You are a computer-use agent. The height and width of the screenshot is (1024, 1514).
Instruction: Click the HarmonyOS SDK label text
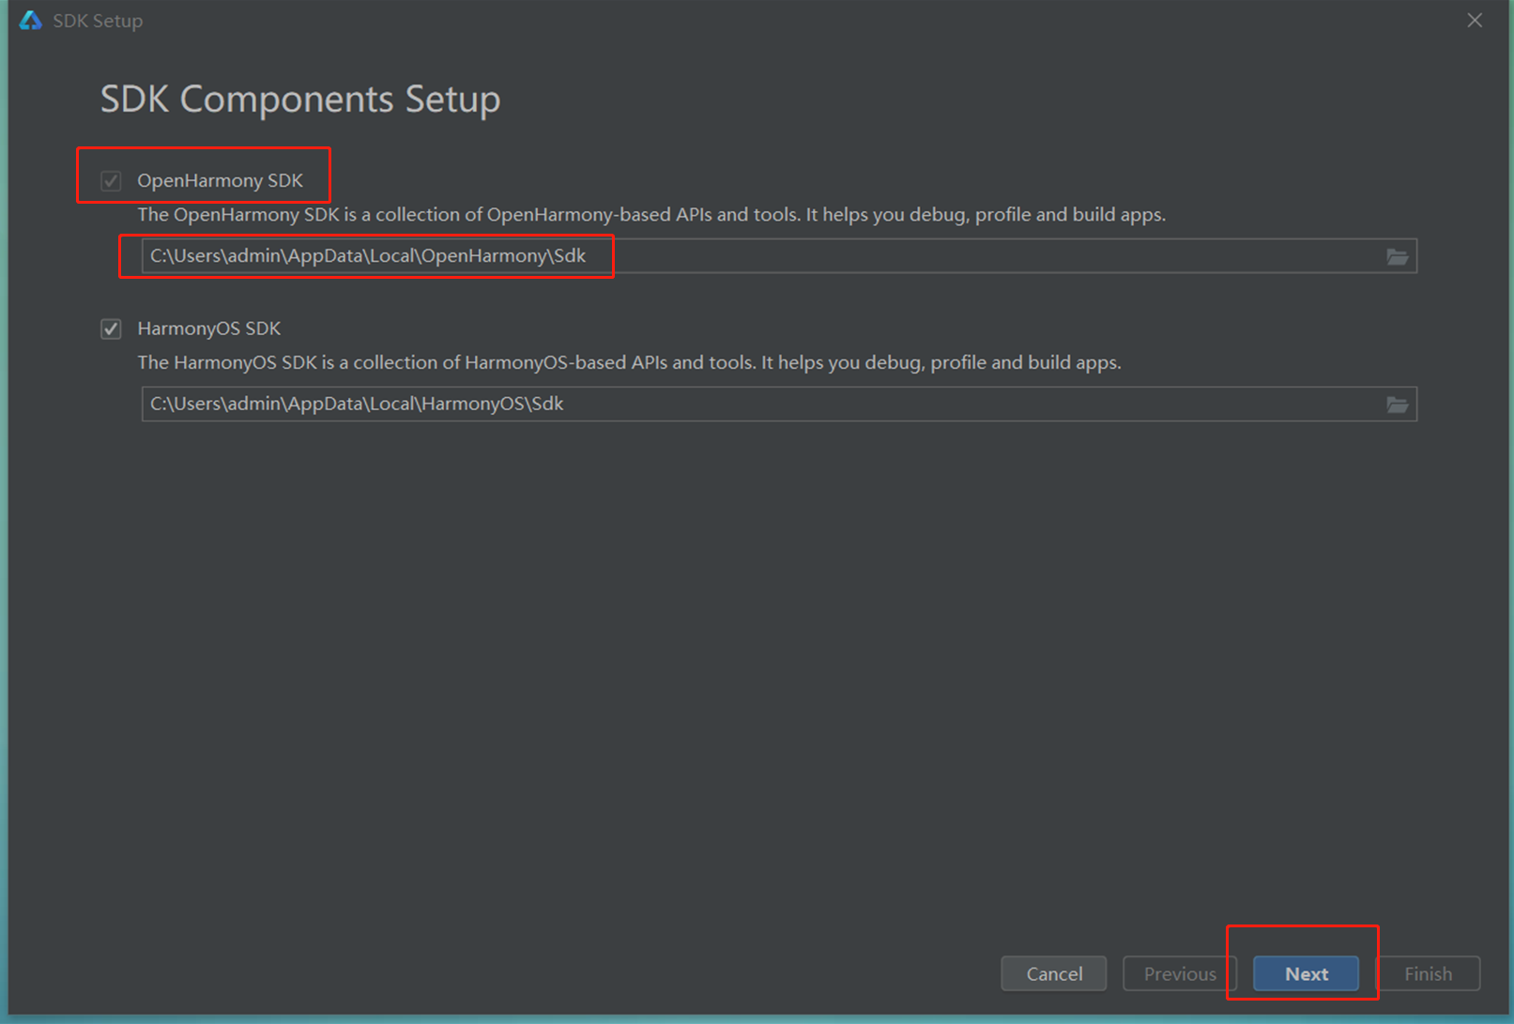click(208, 329)
